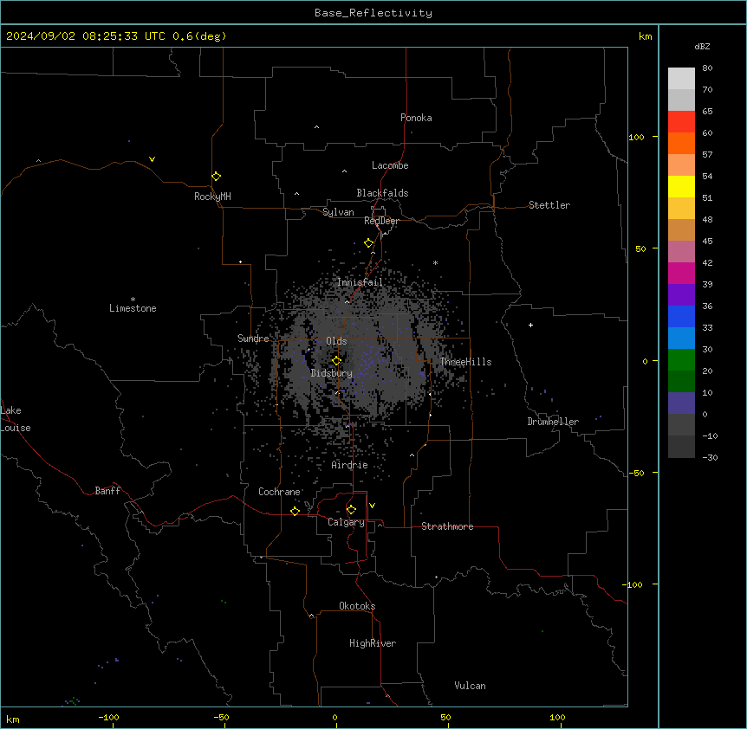Click the Okotoks label

pos(357,606)
